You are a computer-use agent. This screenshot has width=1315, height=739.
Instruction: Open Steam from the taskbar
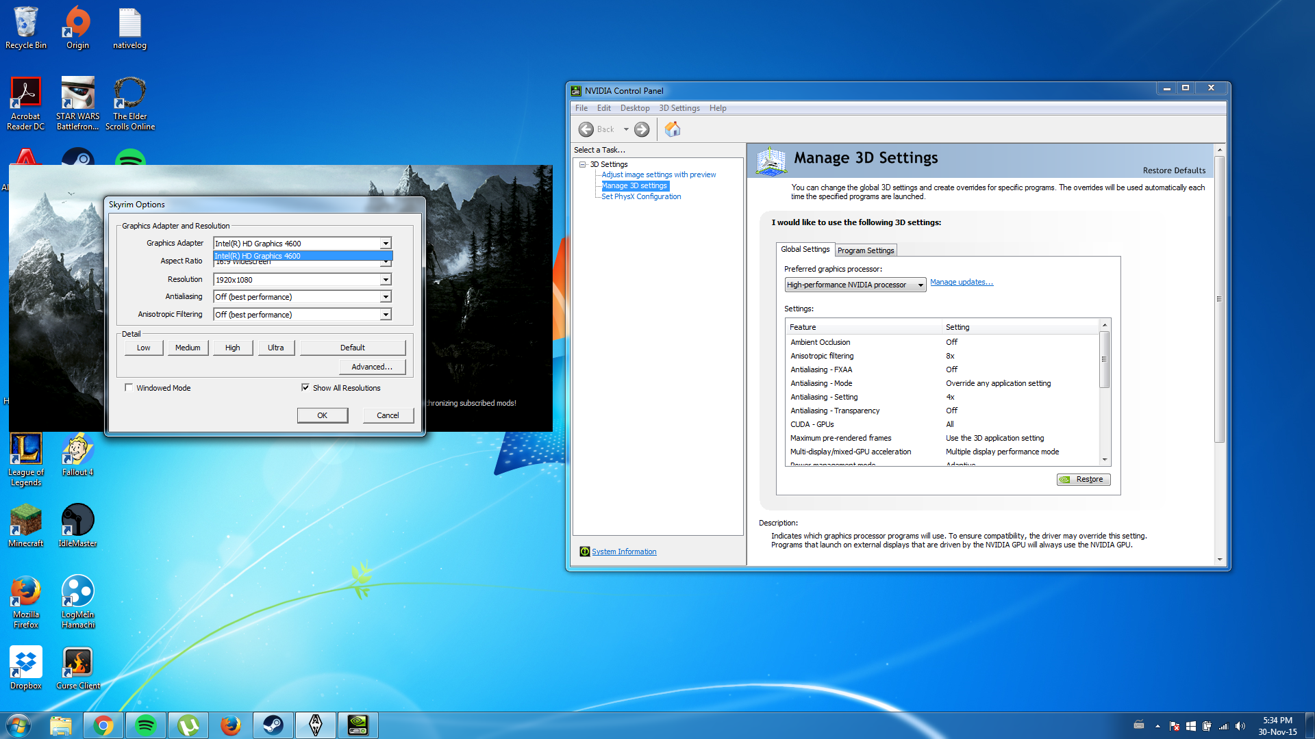tap(273, 725)
